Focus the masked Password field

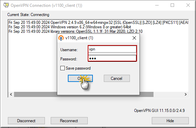(x=112, y=58)
